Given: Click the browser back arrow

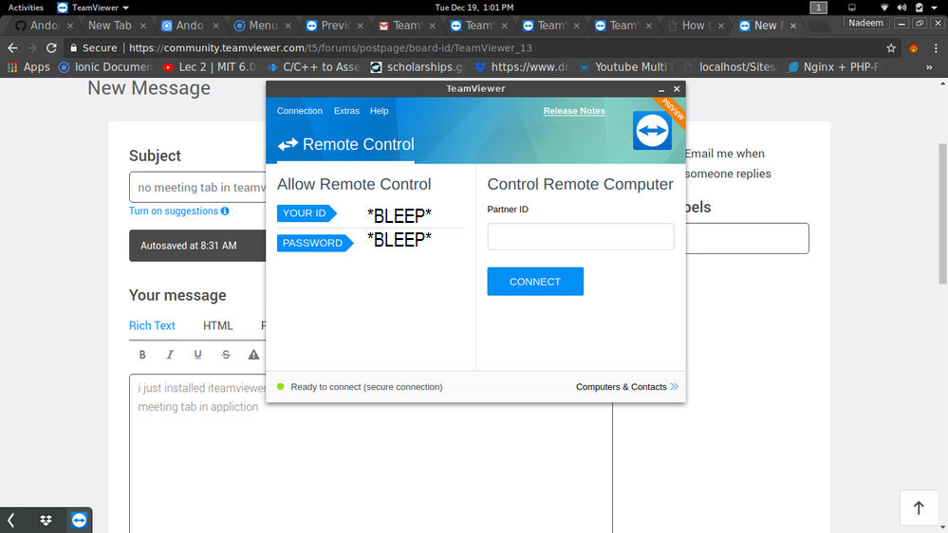Looking at the screenshot, I should [x=12, y=47].
